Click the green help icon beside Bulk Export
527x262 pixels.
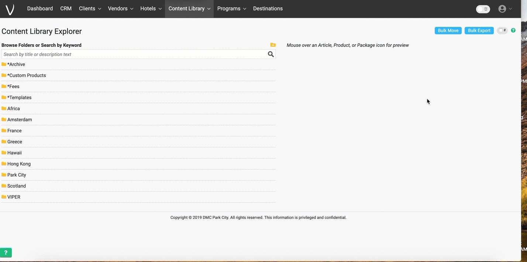pyautogui.click(x=513, y=31)
